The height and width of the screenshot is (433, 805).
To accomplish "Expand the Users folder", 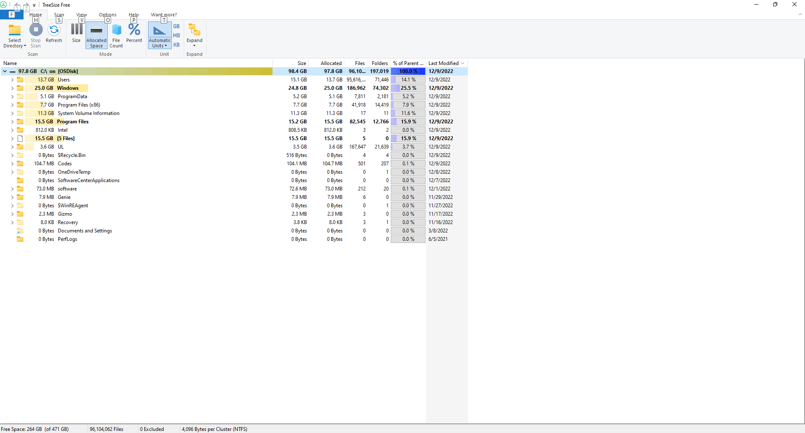I will click(12, 80).
